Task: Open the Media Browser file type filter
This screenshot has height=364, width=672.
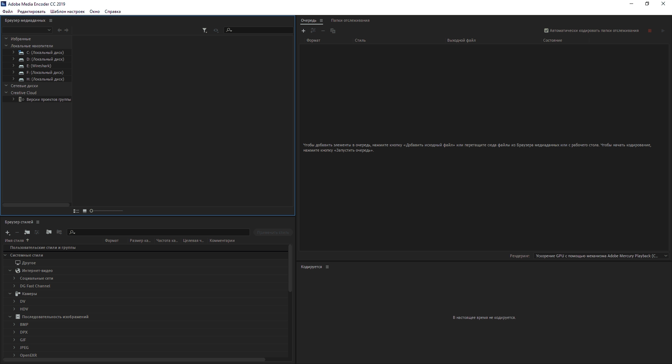Action: point(205,30)
